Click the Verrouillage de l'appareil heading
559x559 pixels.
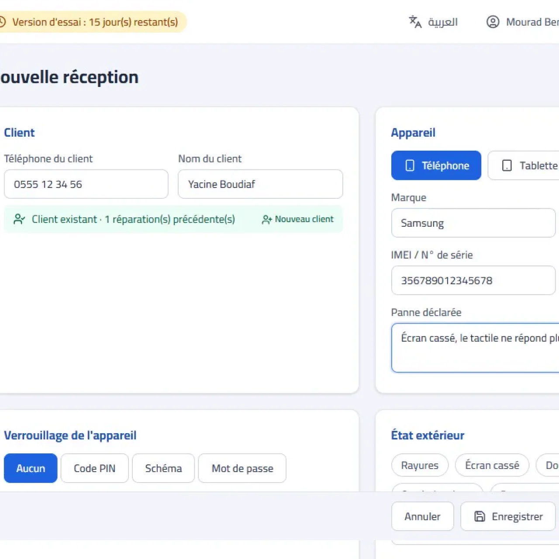tap(70, 435)
